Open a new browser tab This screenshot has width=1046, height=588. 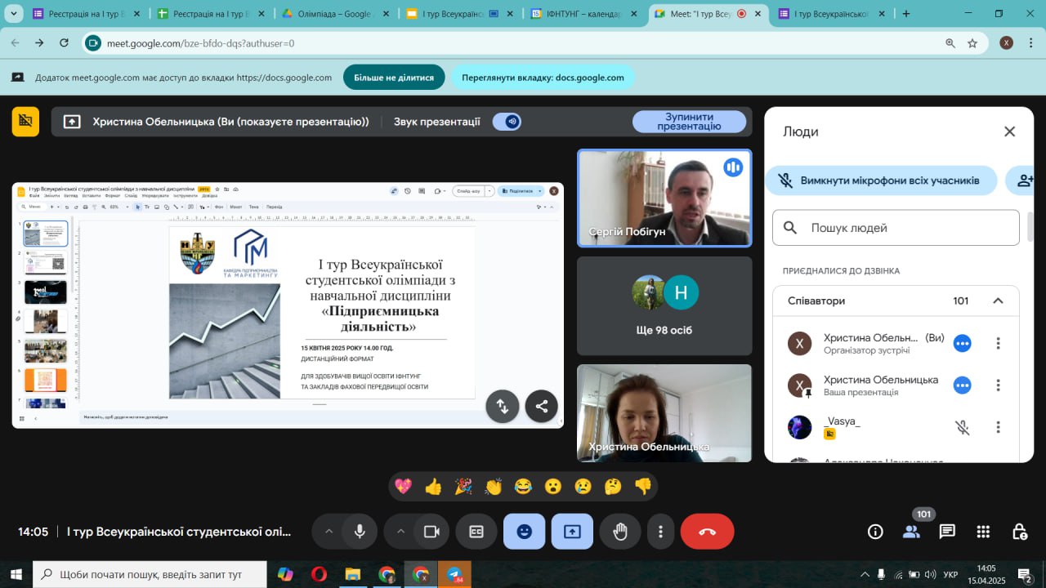click(x=905, y=14)
